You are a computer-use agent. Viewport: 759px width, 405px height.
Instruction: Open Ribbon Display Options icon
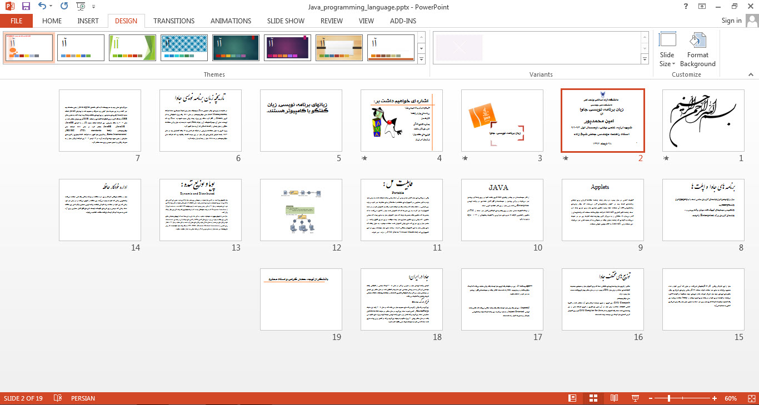coord(702,7)
